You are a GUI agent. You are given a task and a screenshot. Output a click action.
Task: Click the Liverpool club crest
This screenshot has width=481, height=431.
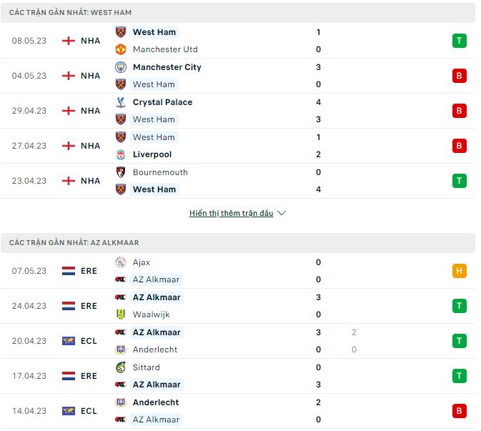pyautogui.click(x=121, y=154)
